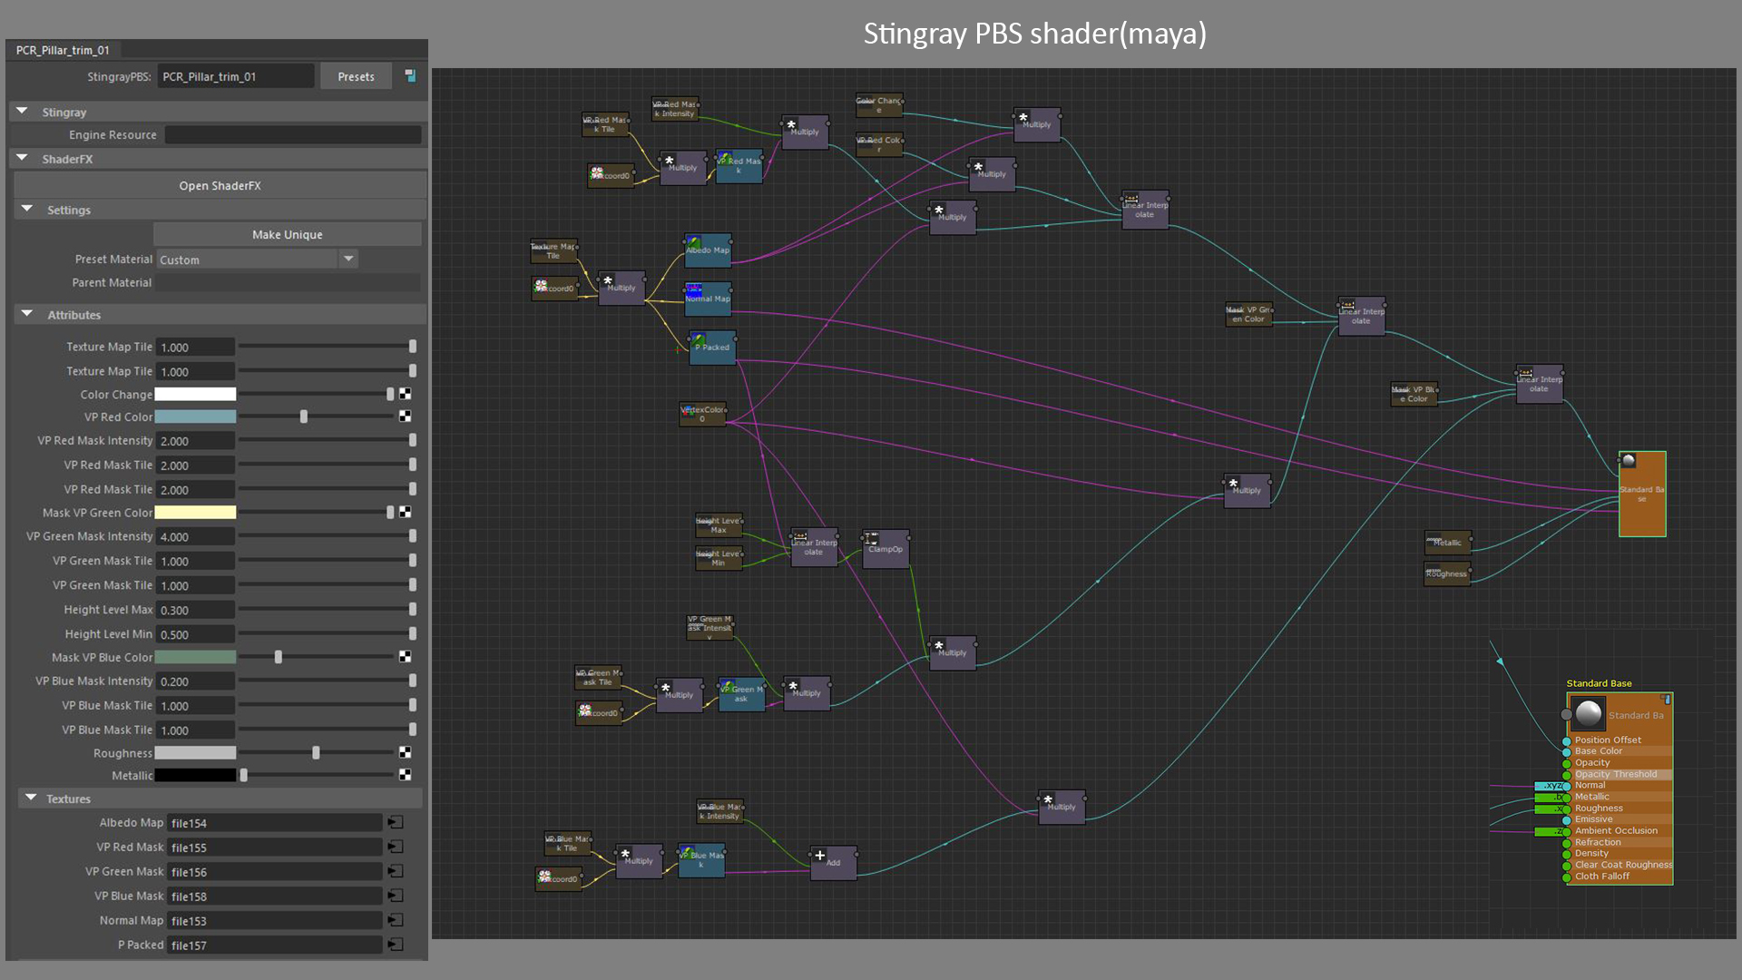The height and width of the screenshot is (980, 1742).
Task: Click the Normal Map file connection icon
Action: tap(396, 920)
